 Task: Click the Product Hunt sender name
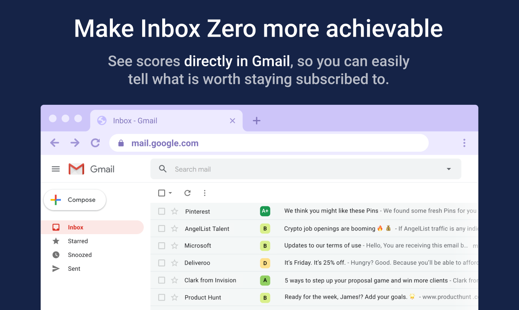pyautogui.click(x=203, y=297)
